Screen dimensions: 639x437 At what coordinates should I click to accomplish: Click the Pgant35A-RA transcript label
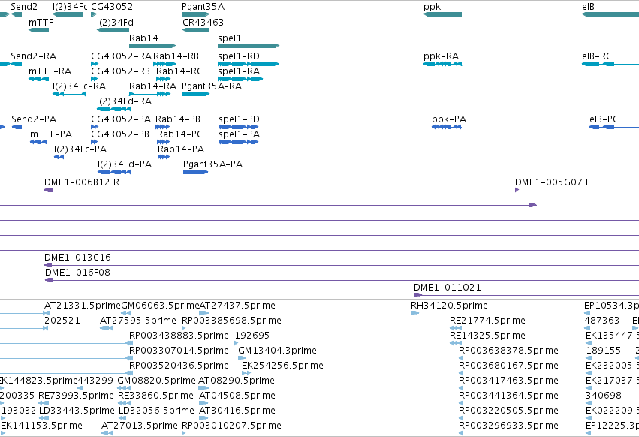pyautogui.click(x=212, y=86)
